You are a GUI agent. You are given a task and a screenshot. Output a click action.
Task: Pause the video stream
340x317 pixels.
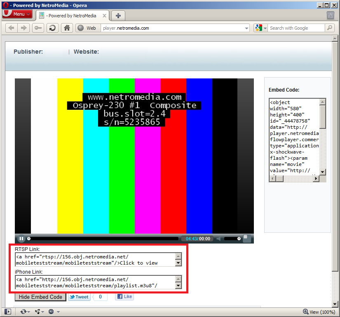click(x=21, y=239)
